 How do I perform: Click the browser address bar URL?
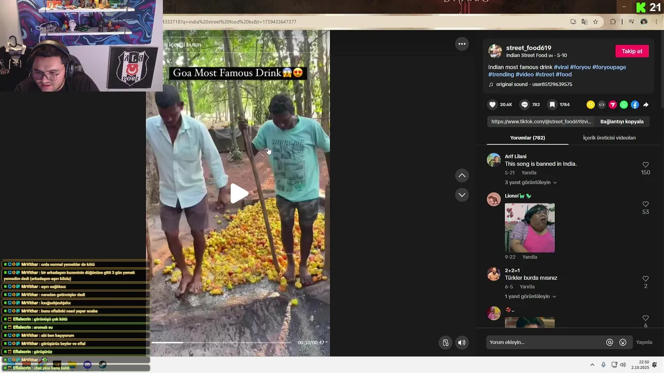pyautogui.click(x=230, y=22)
